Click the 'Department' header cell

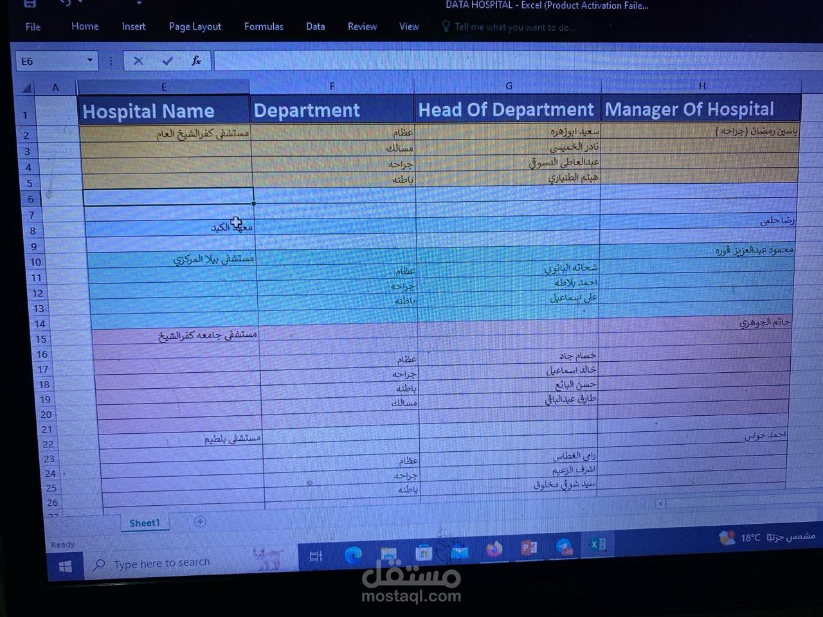(x=332, y=110)
